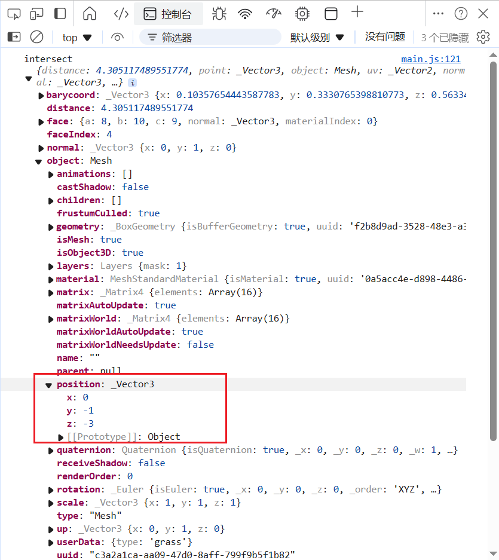Open the Sources bug debugger tab
The width and height of the screenshot is (499, 560).
click(219, 14)
